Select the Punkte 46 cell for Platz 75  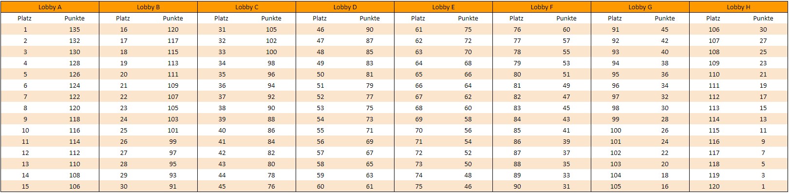pyautogui.click(x=468, y=186)
